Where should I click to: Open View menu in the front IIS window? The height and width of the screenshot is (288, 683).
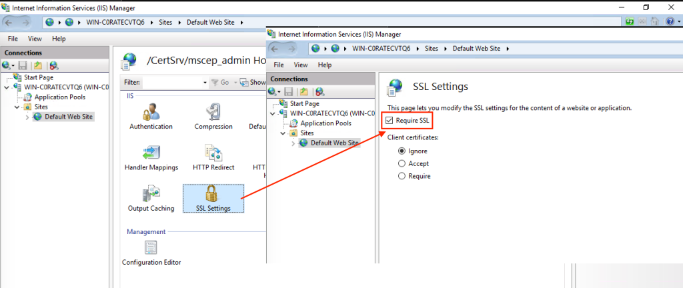pyautogui.click(x=301, y=65)
